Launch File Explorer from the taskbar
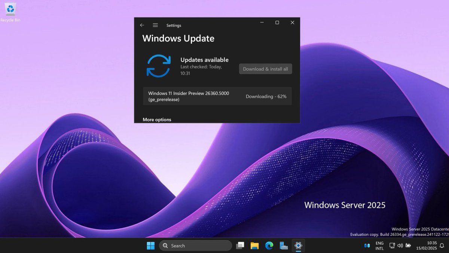The image size is (449, 253). click(254, 246)
